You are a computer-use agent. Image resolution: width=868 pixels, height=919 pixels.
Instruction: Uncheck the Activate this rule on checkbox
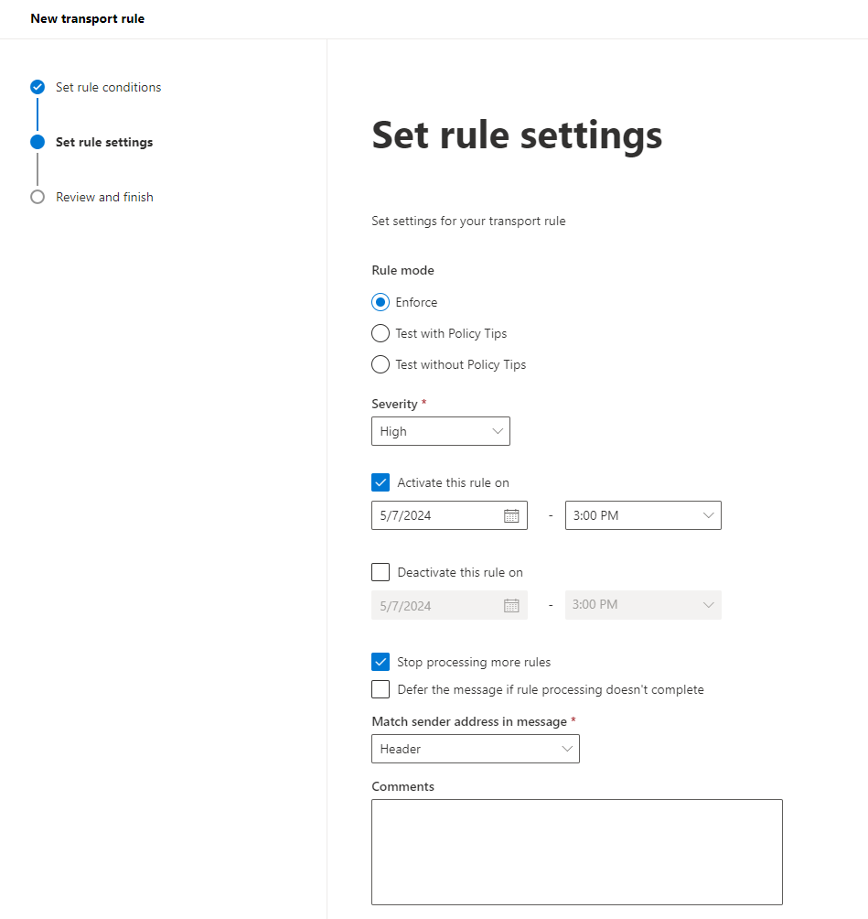[380, 482]
